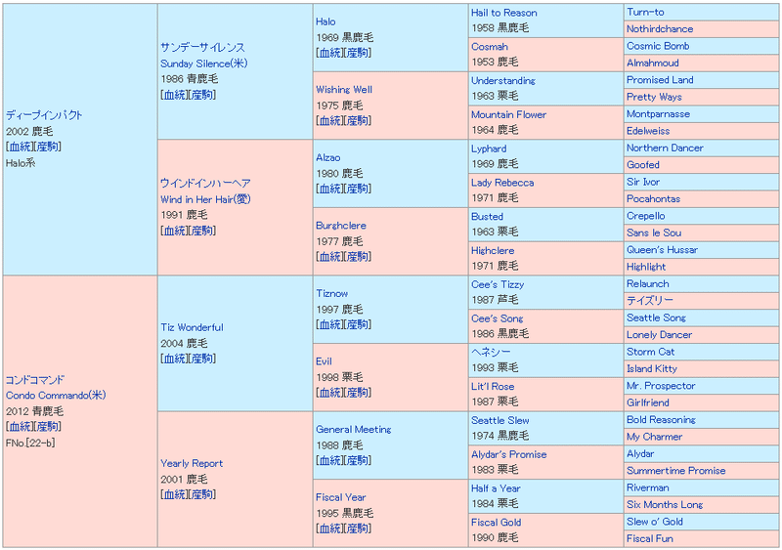Open the Evil mare link
The image size is (782, 550).
point(324,361)
